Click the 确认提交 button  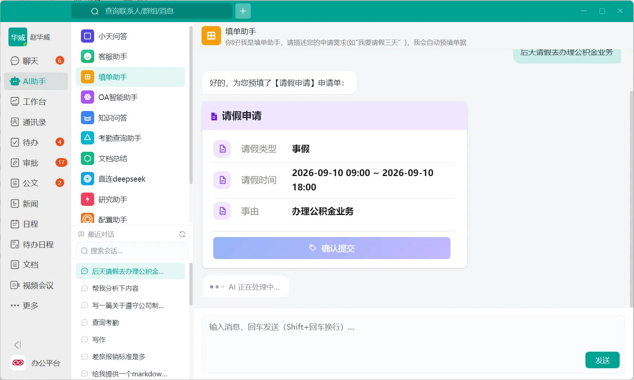click(332, 248)
